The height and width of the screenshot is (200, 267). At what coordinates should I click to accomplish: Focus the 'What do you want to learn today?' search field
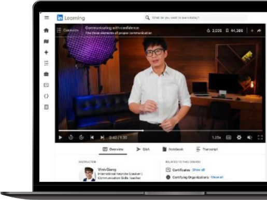[195, 18]
